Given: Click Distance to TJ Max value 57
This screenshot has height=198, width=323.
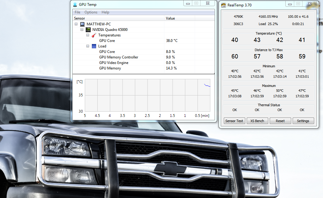Looking at the screenshot, I should [x=257, y=56].
